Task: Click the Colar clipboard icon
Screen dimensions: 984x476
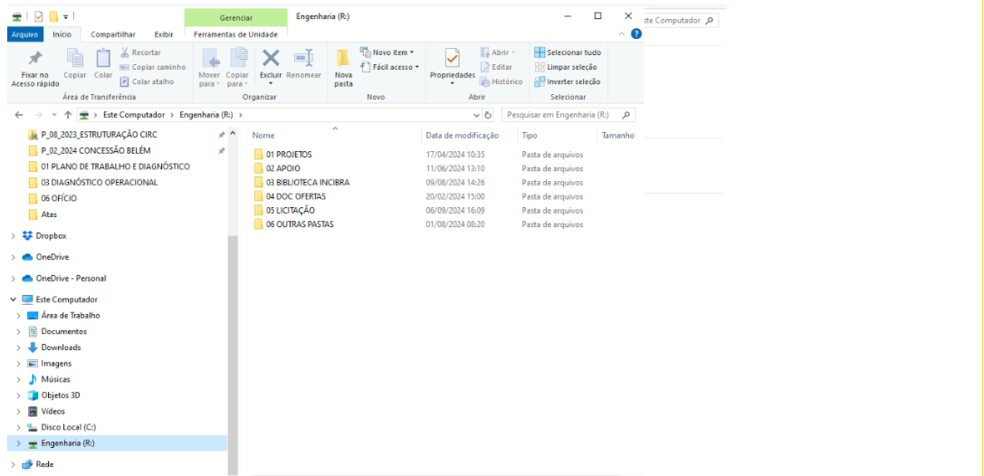Action: (103, 59)
